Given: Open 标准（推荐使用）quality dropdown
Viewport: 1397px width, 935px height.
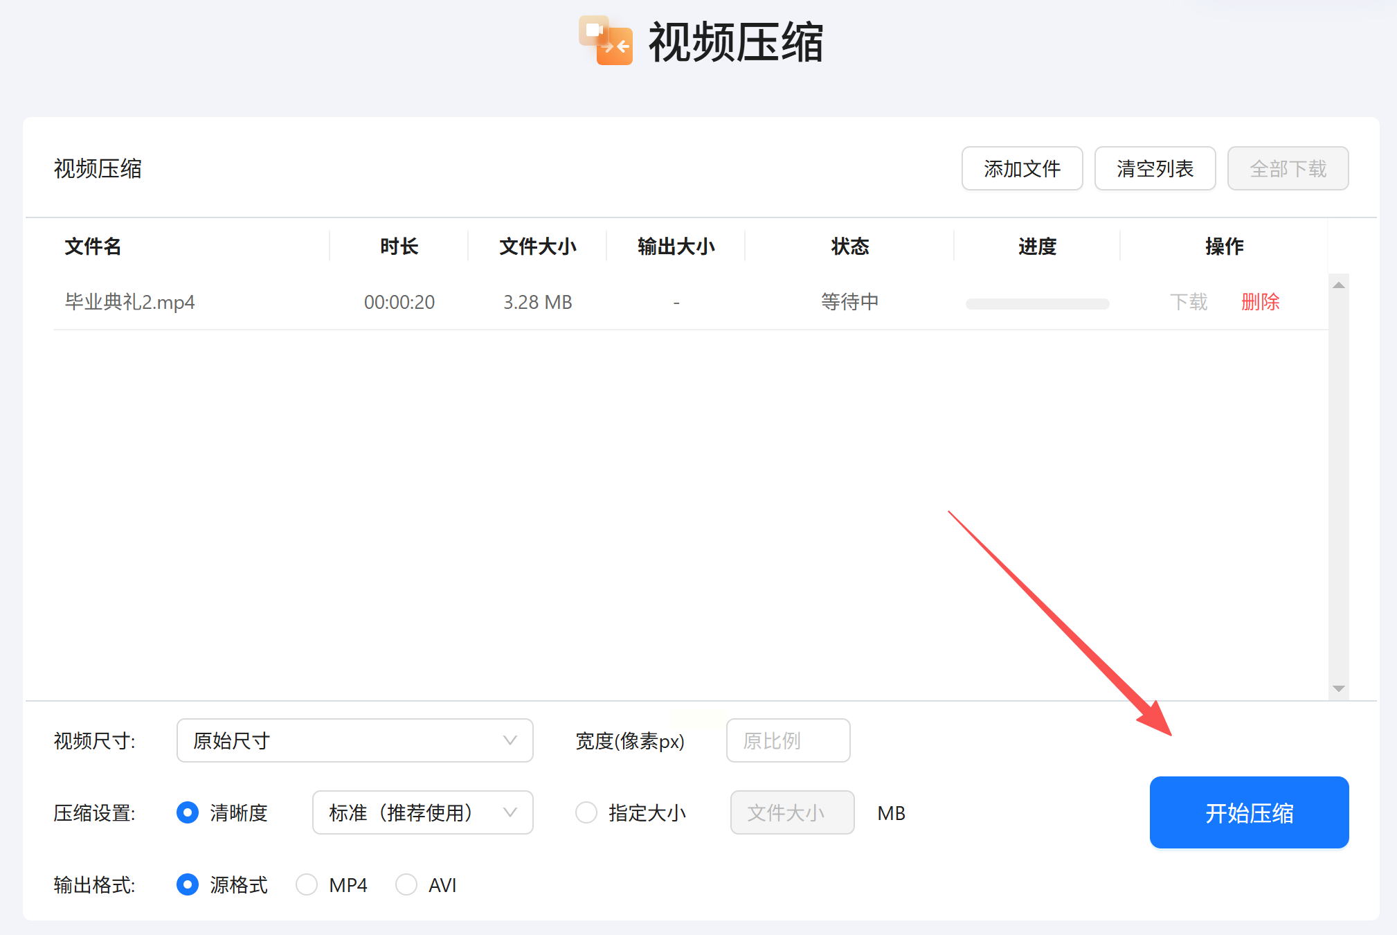Looking at the screenshot, I should click(422, 812).
